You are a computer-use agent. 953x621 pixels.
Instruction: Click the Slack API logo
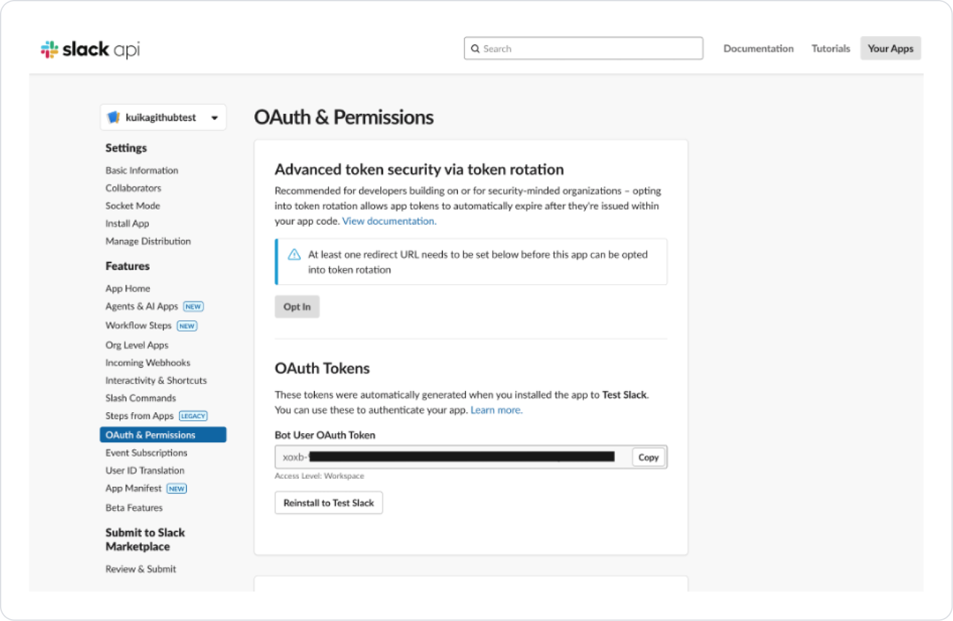click(90, 49)
